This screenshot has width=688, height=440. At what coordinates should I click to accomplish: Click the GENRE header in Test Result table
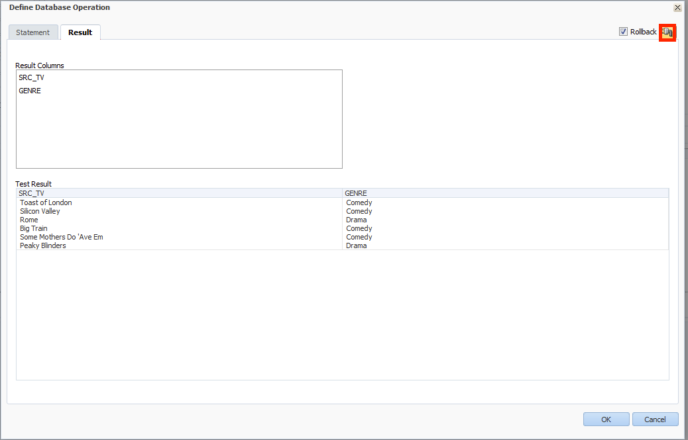(x=356, y=193)
